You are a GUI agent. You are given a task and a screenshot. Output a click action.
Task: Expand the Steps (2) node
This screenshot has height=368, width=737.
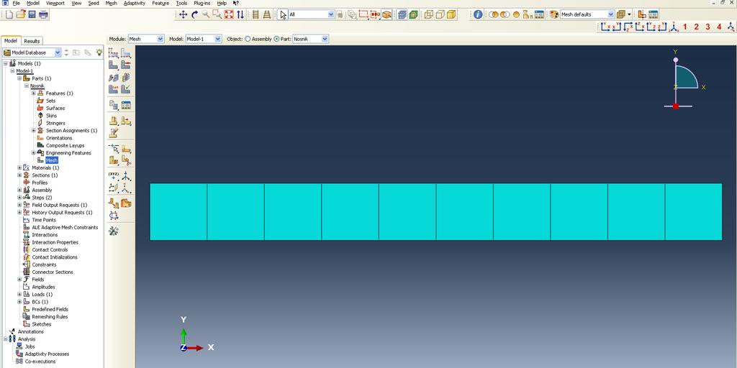(19, 198)
